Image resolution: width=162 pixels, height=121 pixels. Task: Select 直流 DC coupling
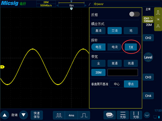(98, 31)
